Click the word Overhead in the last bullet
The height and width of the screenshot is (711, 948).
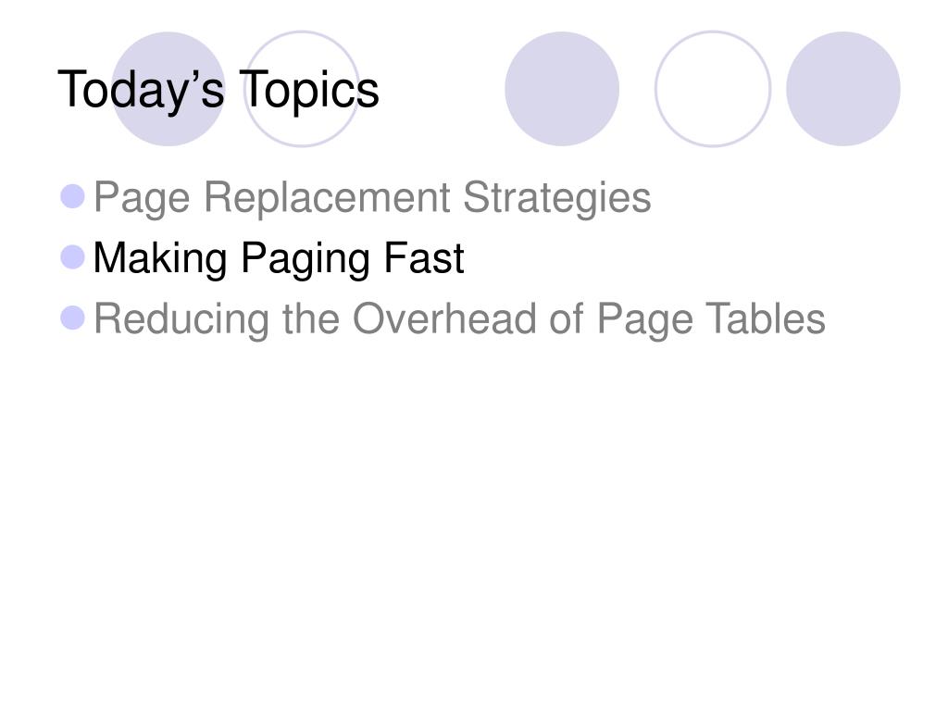[x=444, y=318]
